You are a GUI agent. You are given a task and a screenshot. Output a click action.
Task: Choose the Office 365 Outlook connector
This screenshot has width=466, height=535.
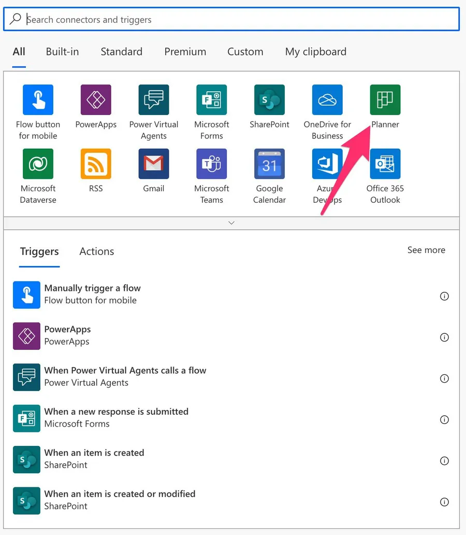[x=385, y=164]
